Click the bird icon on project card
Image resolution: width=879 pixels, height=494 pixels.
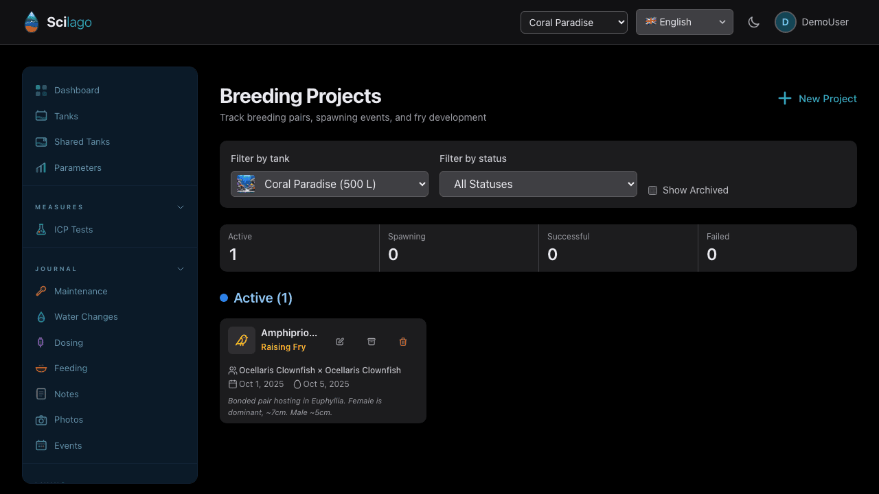[242, 340]
